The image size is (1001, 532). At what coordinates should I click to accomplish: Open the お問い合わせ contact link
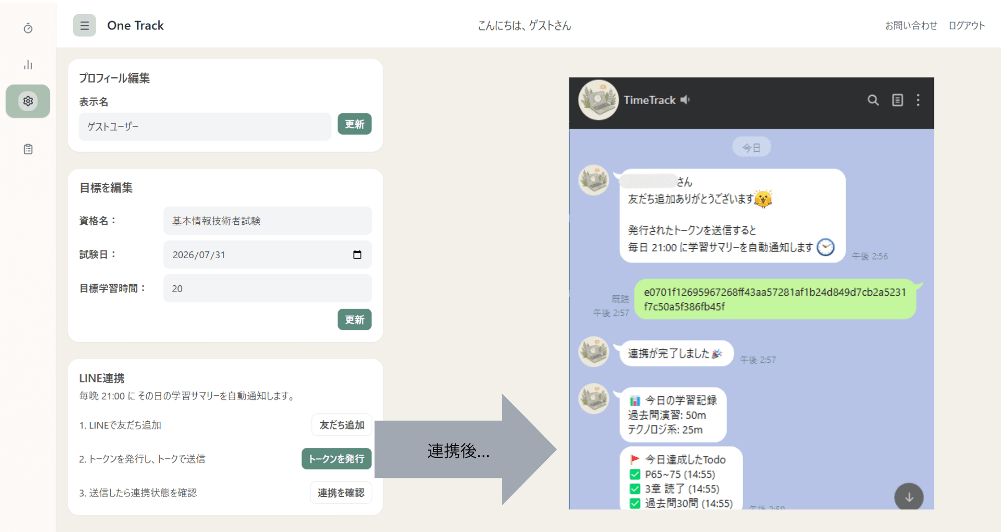[911, 26]
